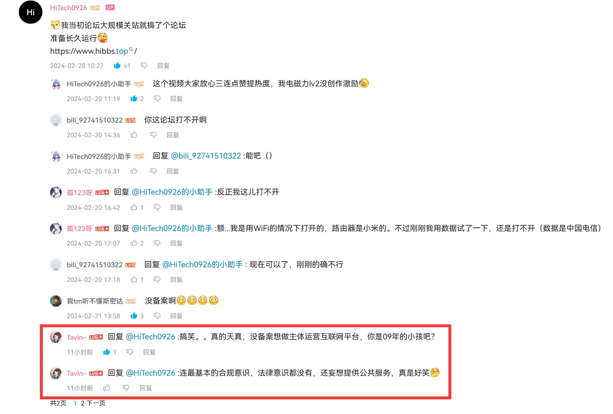Like the HiTech0926 top comment with 41 likes
The image size is (613, 414).
click(x=117, y=66)
